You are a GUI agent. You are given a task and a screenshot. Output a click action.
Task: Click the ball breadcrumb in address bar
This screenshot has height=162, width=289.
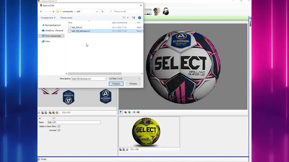click(x=78, y=11)
